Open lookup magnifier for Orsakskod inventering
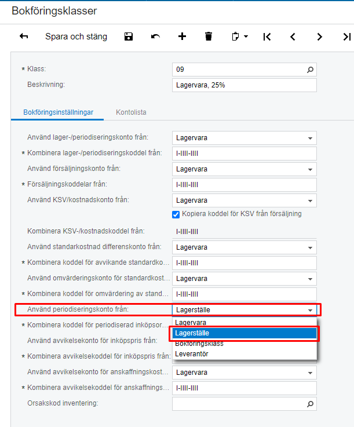The height and width of the screenshot is (427, 354). [310, 404]
